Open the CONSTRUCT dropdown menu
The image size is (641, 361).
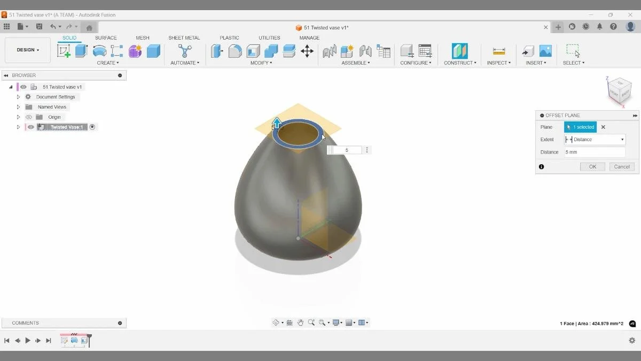pyautogui.click(x=460, y=63)
